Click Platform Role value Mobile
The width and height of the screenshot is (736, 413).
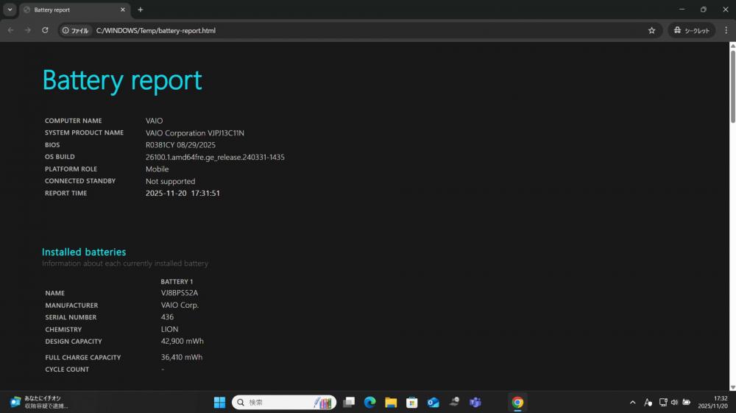pos(158,169)
